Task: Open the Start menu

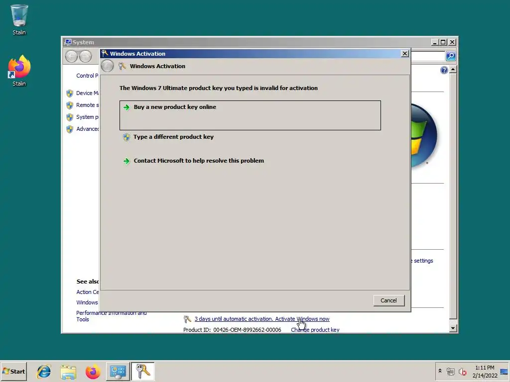Action: [13, 371]
